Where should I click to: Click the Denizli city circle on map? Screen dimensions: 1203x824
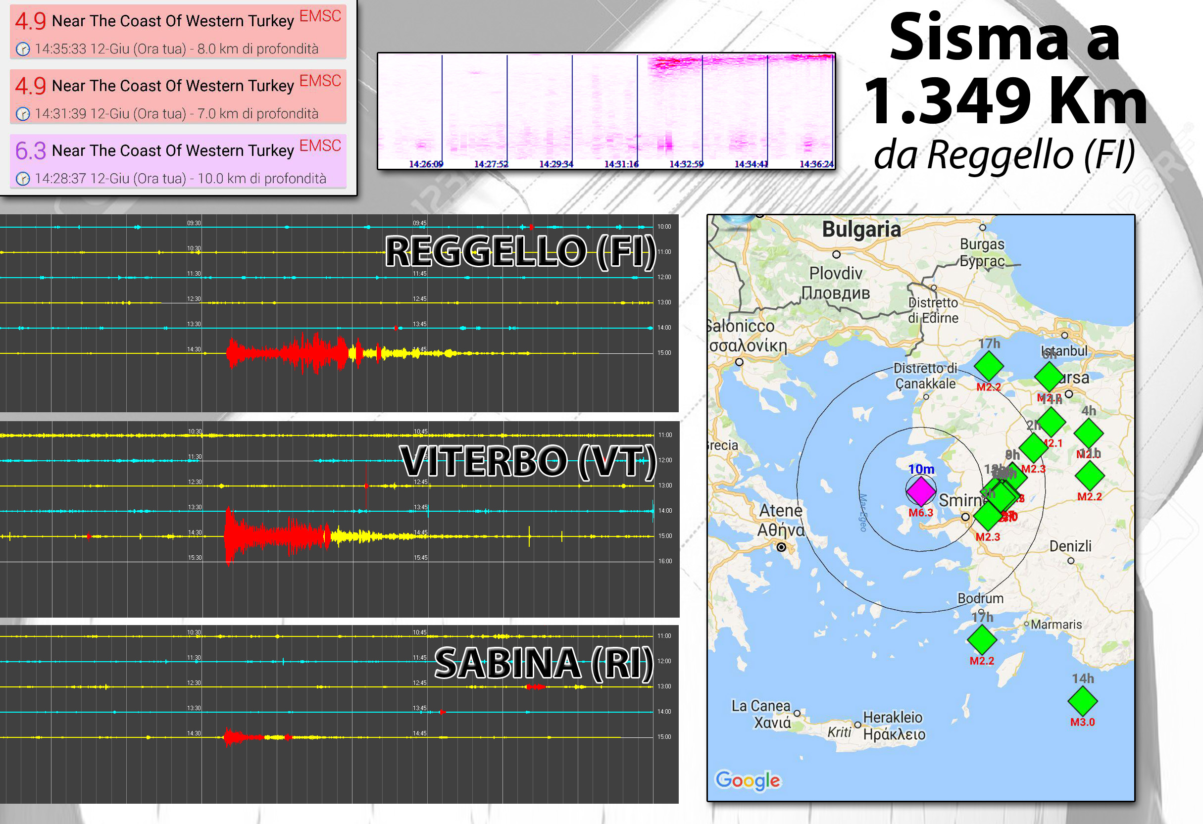click(x=1071, y=561)
